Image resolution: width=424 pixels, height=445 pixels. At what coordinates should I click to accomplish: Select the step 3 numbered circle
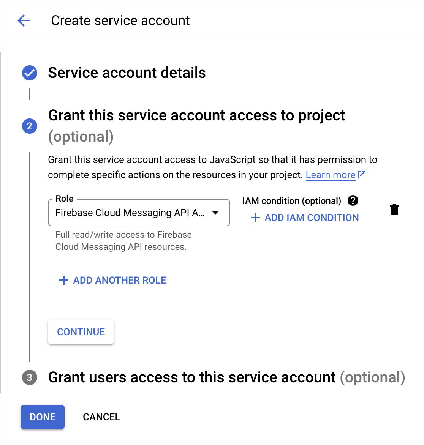[x=30, y=377]
